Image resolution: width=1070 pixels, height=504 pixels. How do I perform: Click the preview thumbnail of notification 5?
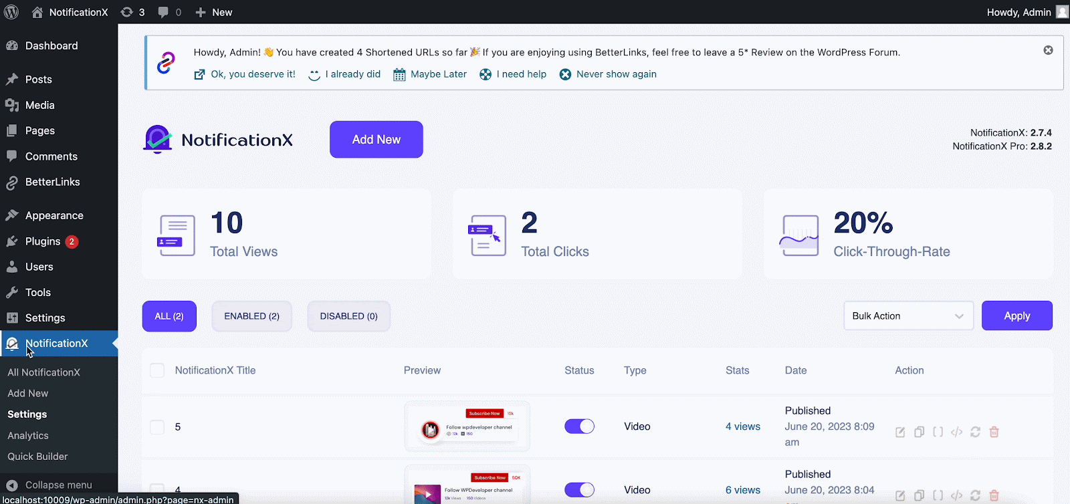tap(467, 426)
